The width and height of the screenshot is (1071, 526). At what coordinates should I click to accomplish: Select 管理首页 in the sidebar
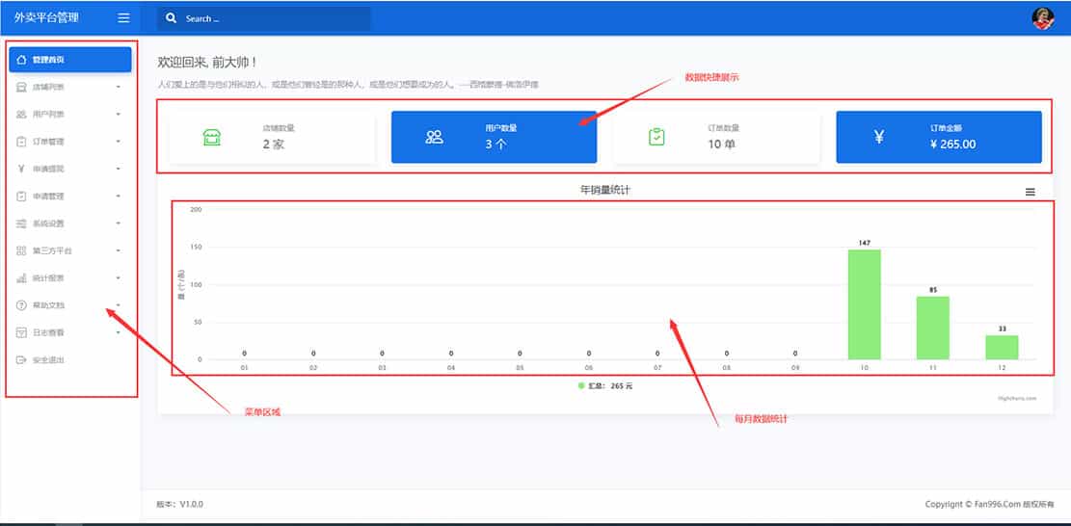pos(69,60)
